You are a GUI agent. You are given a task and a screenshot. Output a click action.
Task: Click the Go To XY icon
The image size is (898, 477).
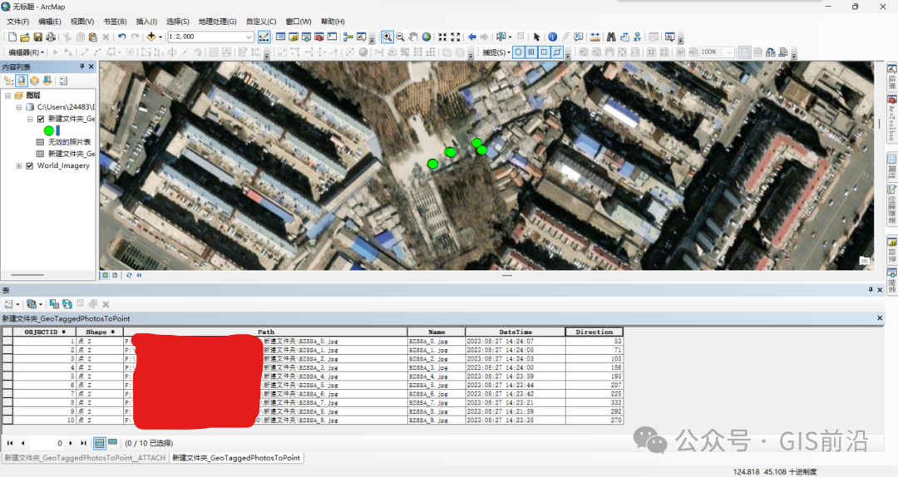click(x=637, y=37)
